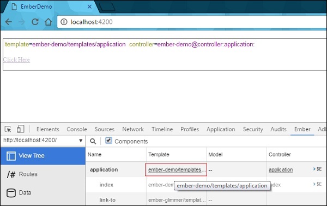The width and height of the screenshot is (327, 206).
Task: Open the site information icon
Action: 64,22
